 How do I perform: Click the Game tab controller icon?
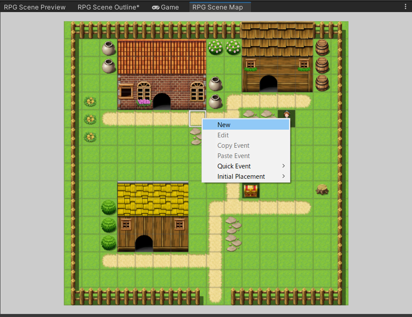point(156,8)
